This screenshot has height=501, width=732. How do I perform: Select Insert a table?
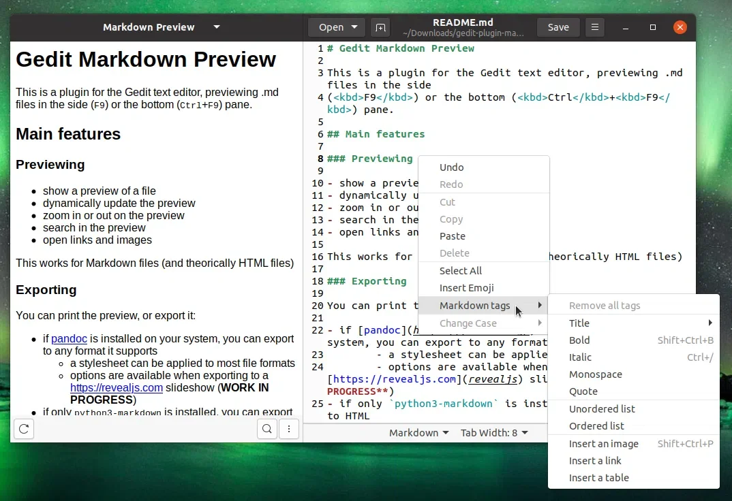click(633, 478)
